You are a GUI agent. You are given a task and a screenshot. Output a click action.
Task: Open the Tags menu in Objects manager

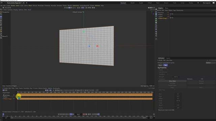tap(174, 10)
